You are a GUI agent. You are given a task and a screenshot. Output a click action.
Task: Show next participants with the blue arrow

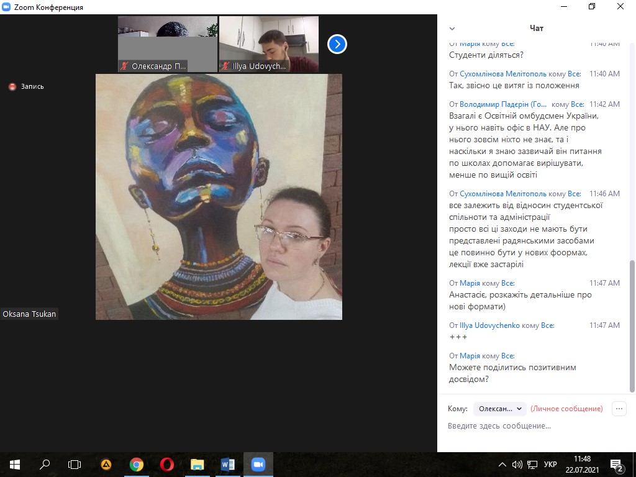pos(337,44)
